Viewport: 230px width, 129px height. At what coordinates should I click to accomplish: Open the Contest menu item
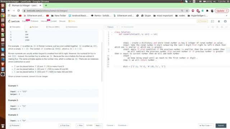[x=54, y=21]
